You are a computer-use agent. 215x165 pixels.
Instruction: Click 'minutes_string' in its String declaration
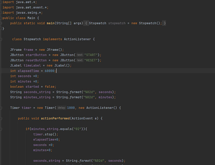37,97
